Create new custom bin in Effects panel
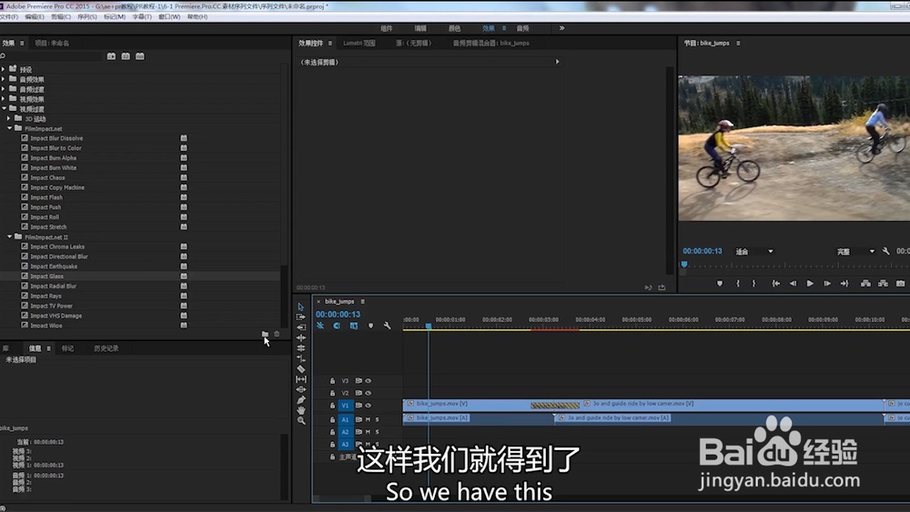This screenshot has height=512, width=910. (265, 334)
